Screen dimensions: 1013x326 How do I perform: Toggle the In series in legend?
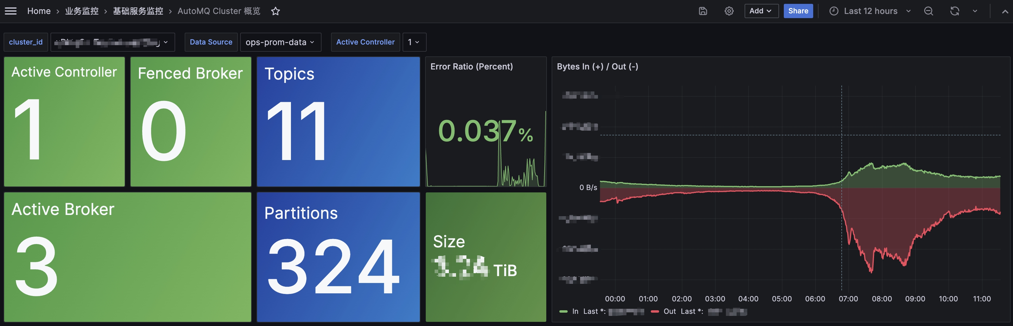(575, 311)
